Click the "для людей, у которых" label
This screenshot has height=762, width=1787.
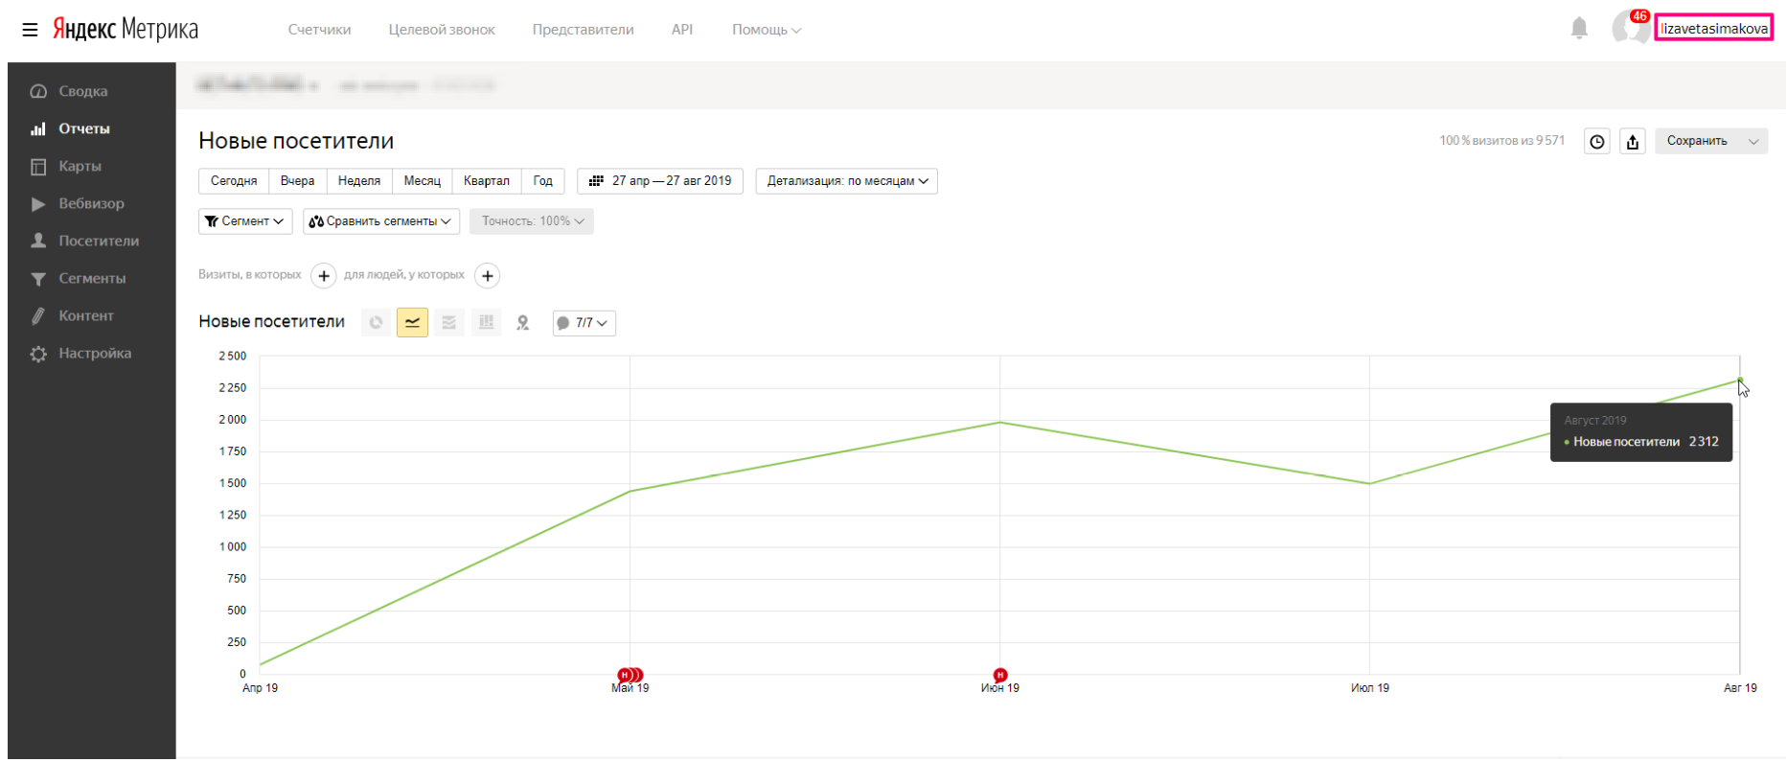tap(404, 275)
